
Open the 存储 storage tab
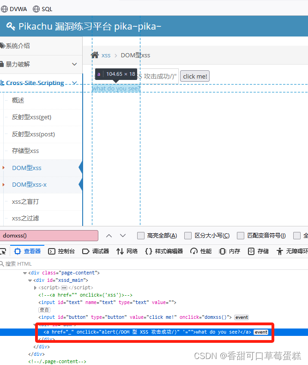(x=258, y=251)
